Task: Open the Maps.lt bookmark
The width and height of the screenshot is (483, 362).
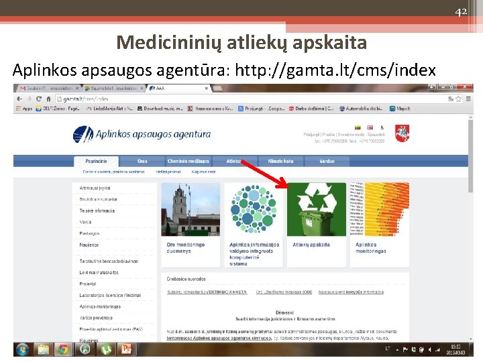Action: (x=400, y=109)
